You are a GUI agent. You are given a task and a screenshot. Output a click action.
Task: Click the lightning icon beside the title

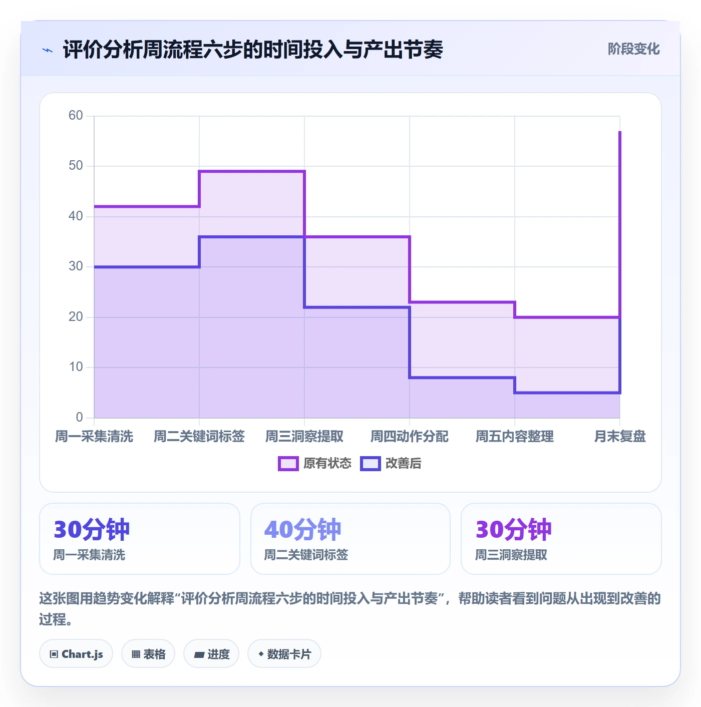pos(48,50)
